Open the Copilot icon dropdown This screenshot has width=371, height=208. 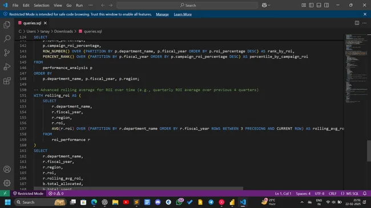(266, 5)
